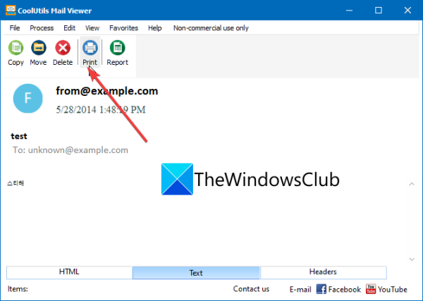The width and height of the screenshot is (423, 301).
Task: Click the Print printer icon
Action: (x=90, y=48)
